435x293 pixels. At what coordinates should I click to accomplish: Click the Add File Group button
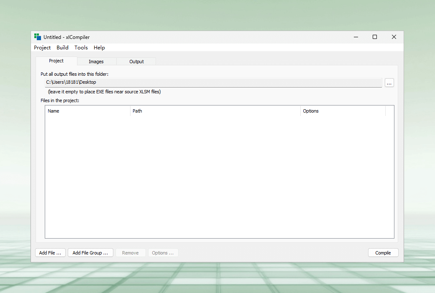(x=90, y=253)
